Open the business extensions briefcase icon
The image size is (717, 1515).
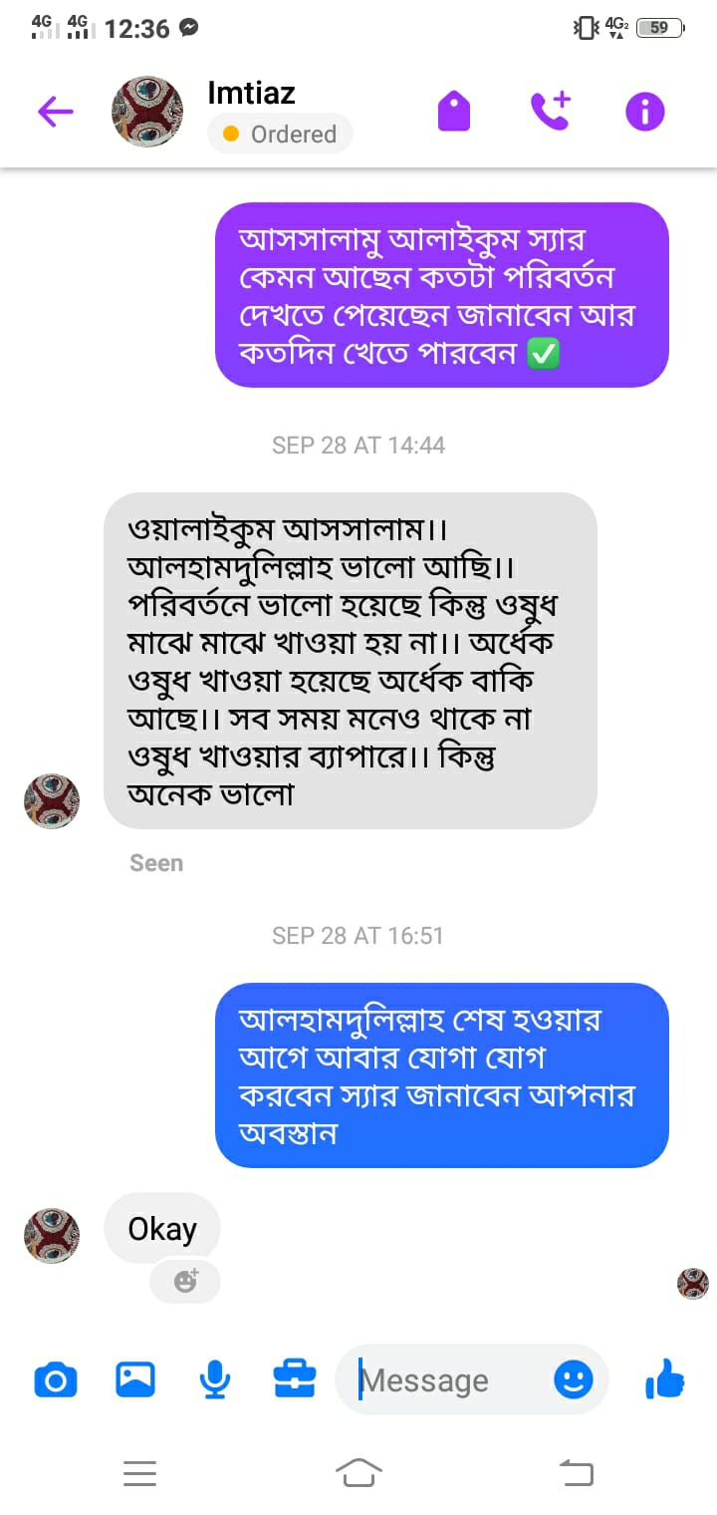pyautogui.click(x=294, y=1379)
